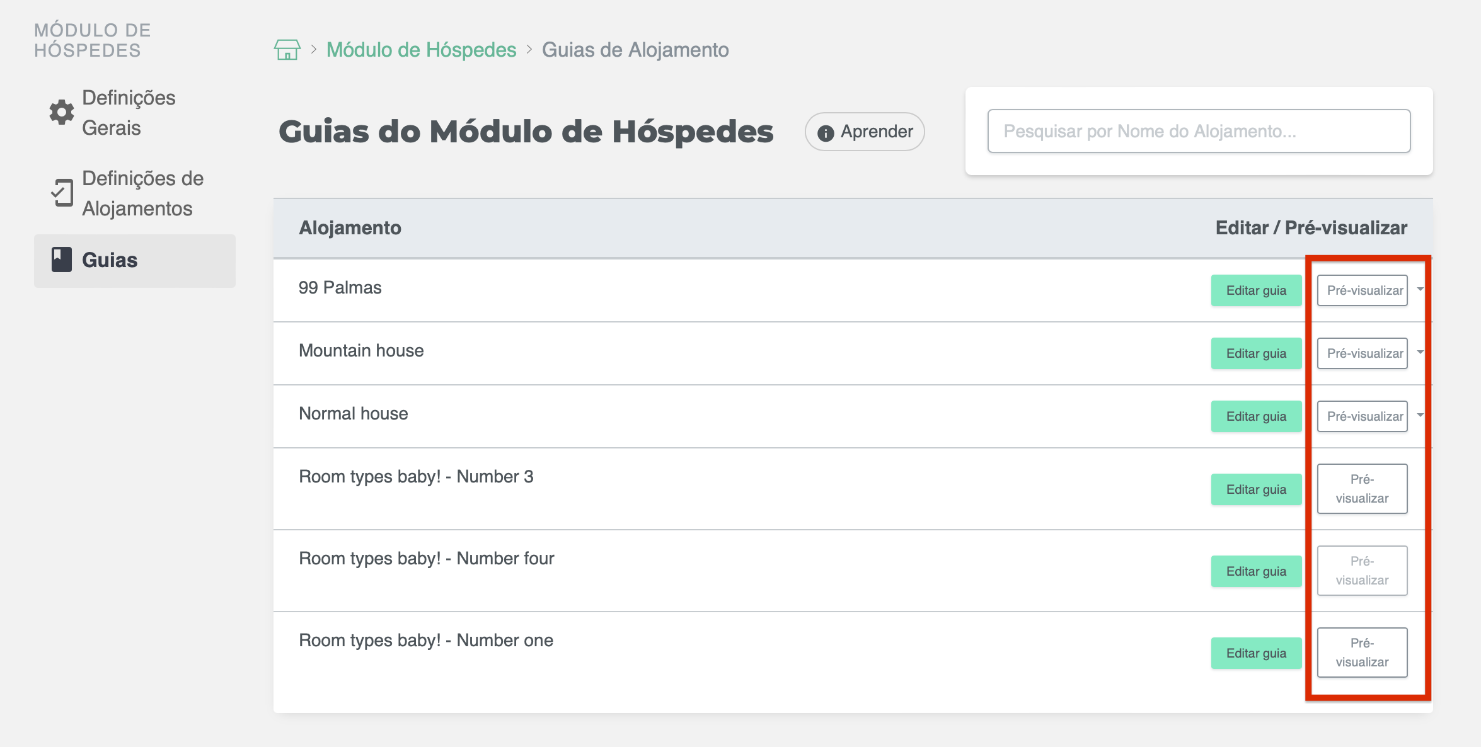1481x747 pixels.
Task: Click Guias de Alojamento in the breadcrumb
Action: tap(636, 50)
